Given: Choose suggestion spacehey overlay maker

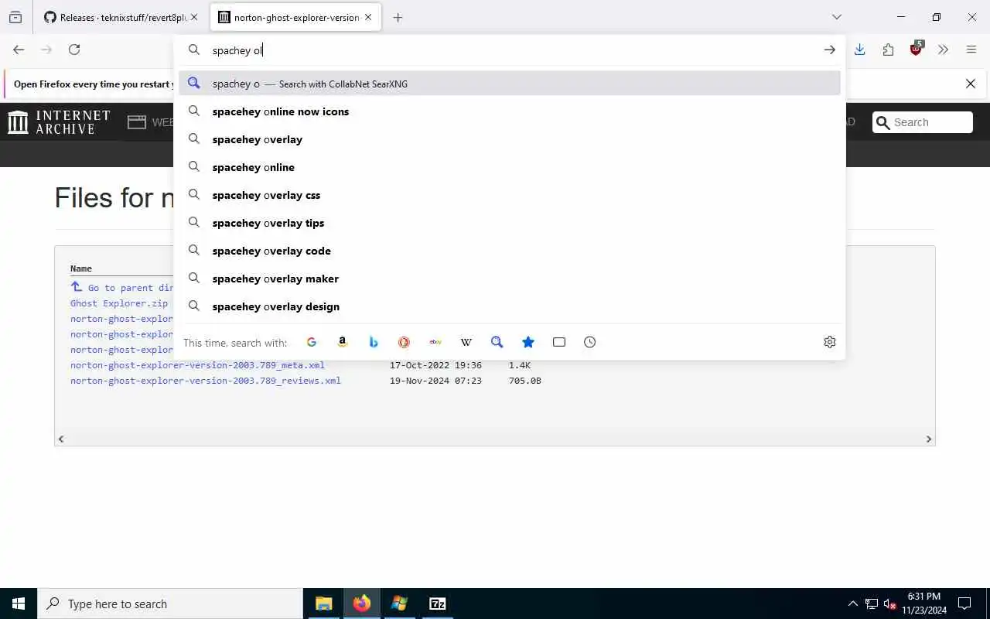Looking at the screenshot, I should coord(510,279).
